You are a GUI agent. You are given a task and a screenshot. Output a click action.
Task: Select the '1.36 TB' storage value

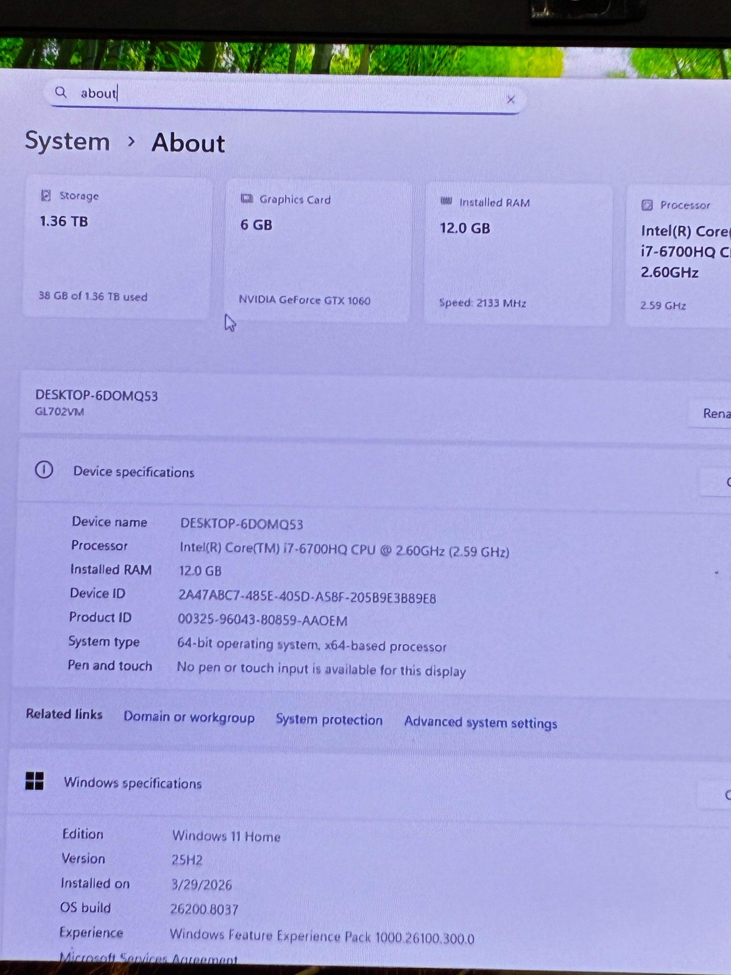tap(64, 221)
